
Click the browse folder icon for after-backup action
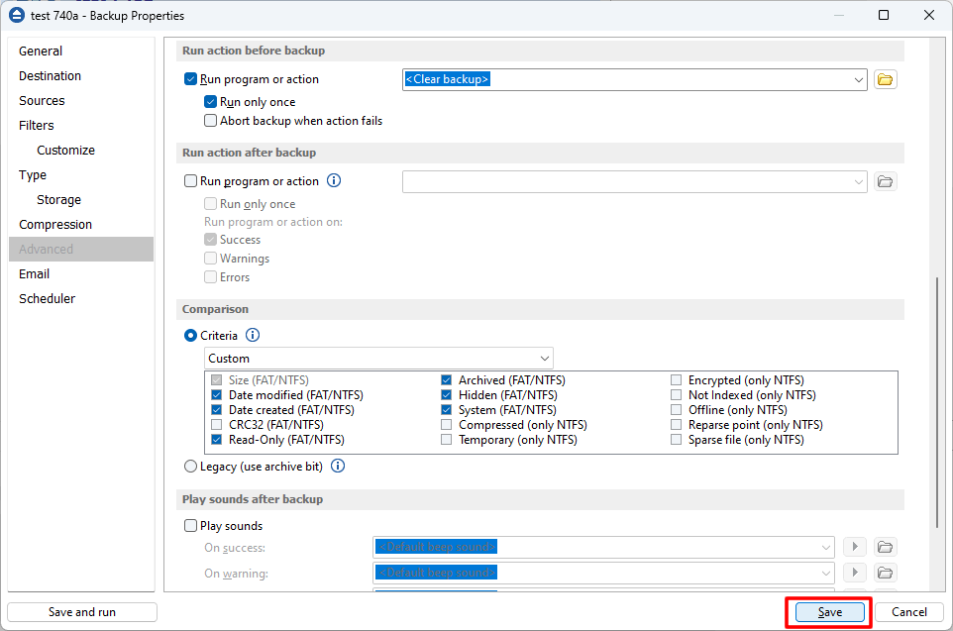pyautogui.click(x=886, y=181)
